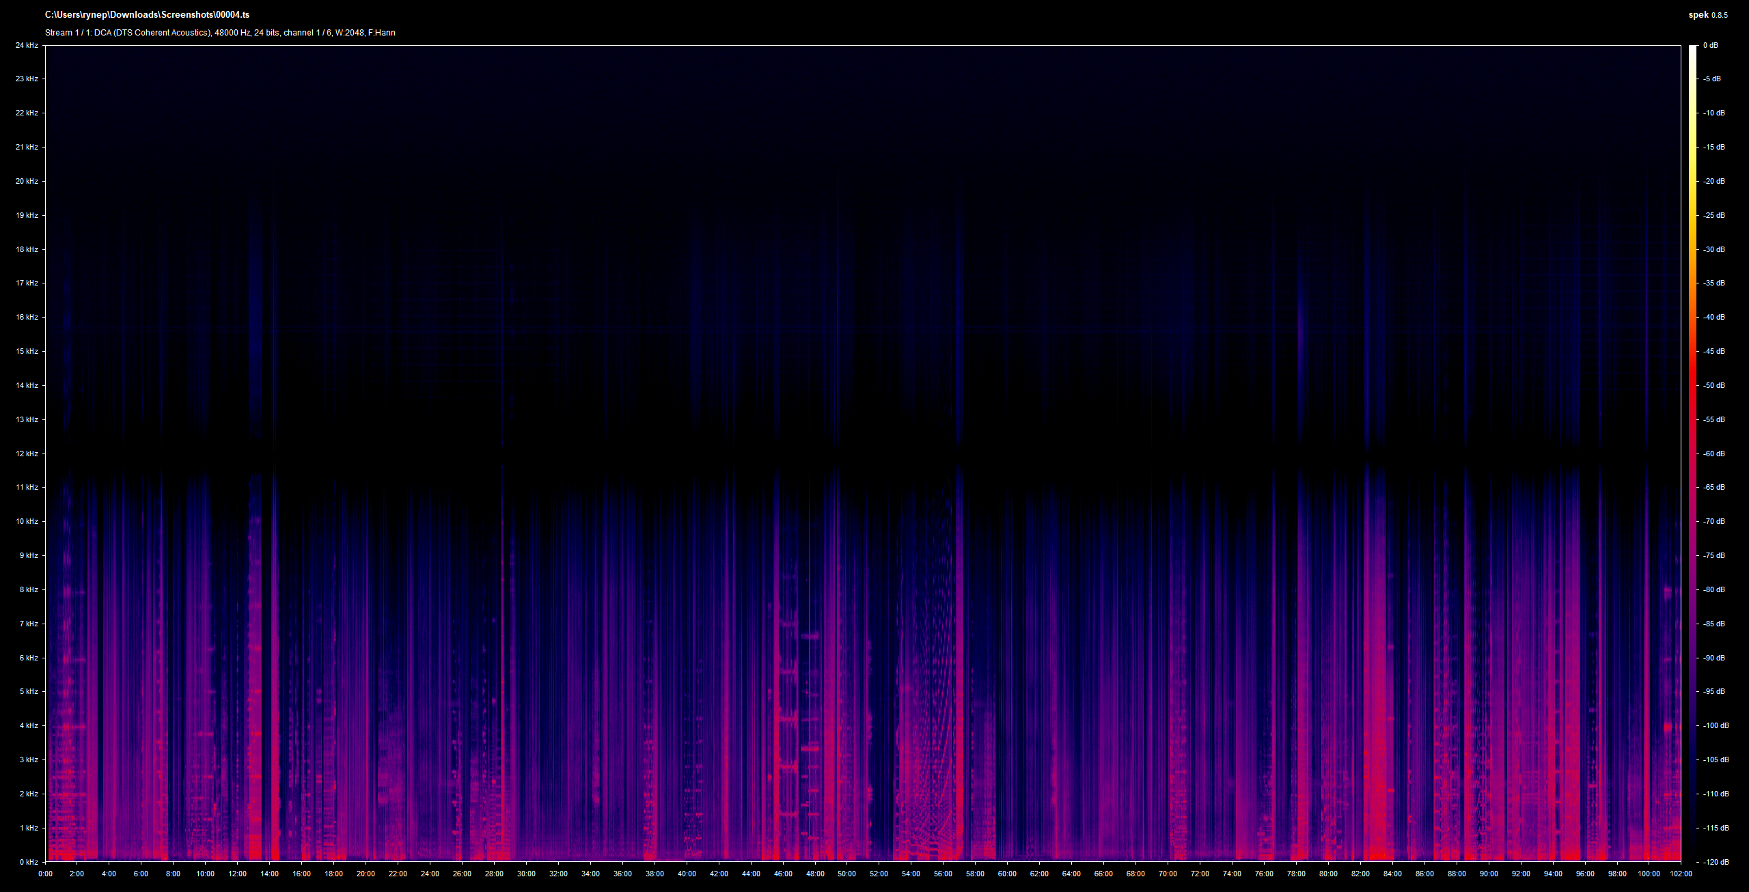Click the 50:00 time axis marker
Screen dimensions: 1749x892
click(846, 874)
